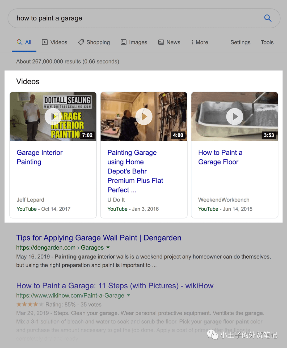Click the 3:53 duration badge
Screen dimensions: 287x348
(269, 135)
